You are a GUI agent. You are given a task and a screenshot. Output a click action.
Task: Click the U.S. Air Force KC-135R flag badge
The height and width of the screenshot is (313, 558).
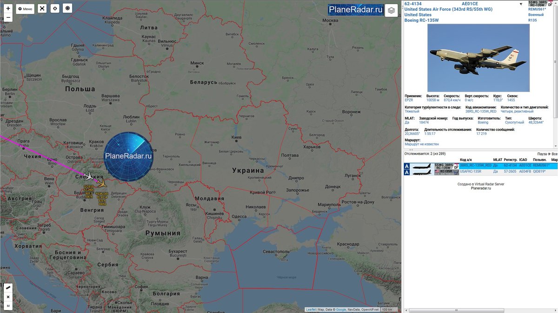point(446,172)
